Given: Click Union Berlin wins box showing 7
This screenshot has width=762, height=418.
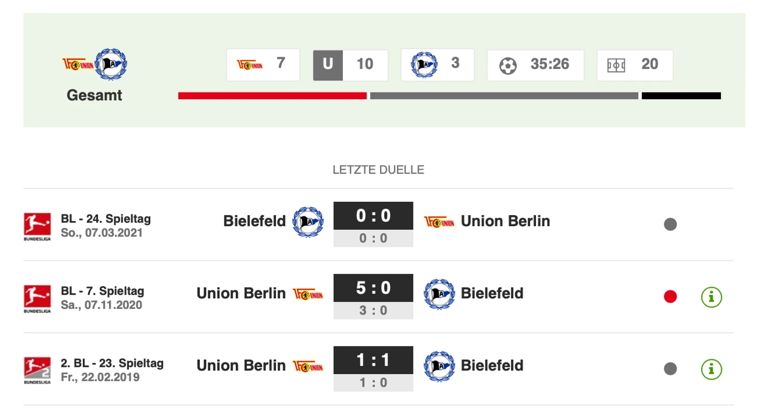Looking at the screenshot, I should [x=263, y=65].
